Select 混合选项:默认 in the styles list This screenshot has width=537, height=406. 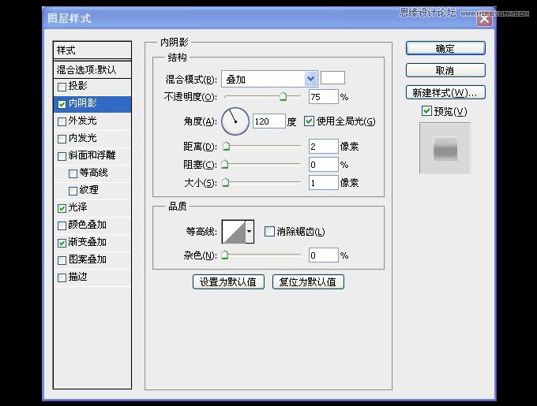pyautogui.click(x=92, y=70)
